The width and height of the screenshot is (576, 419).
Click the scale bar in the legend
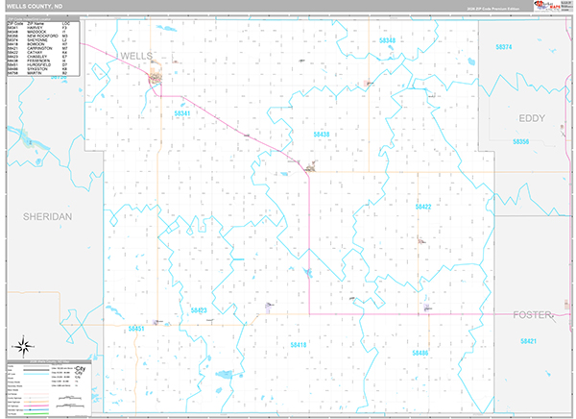(x=70, y=402)
